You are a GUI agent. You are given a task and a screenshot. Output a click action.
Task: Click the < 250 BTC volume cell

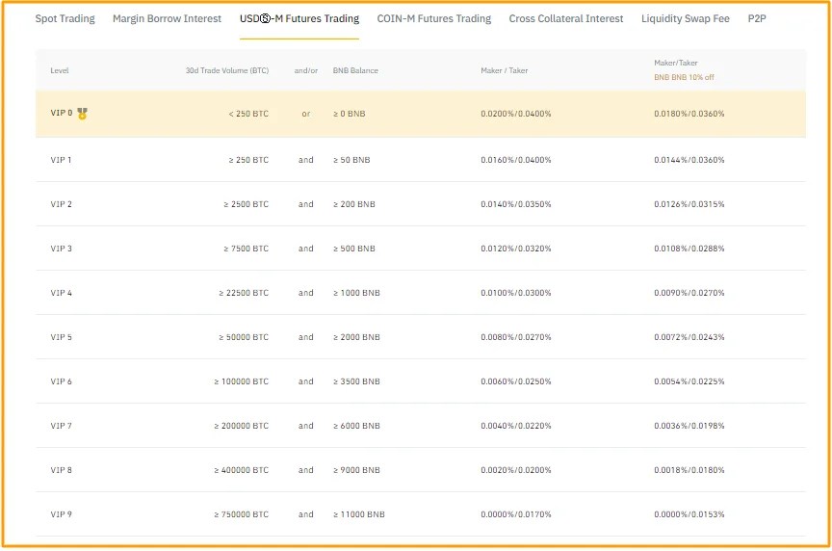(x=248, y=114)
